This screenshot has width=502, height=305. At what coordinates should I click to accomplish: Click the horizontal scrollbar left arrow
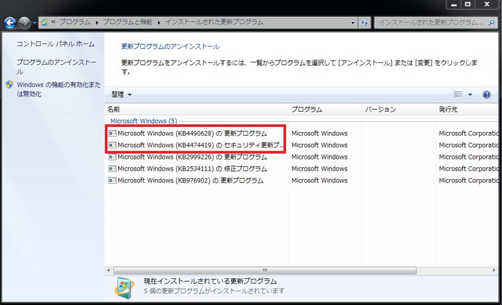[x=108, y=270]
